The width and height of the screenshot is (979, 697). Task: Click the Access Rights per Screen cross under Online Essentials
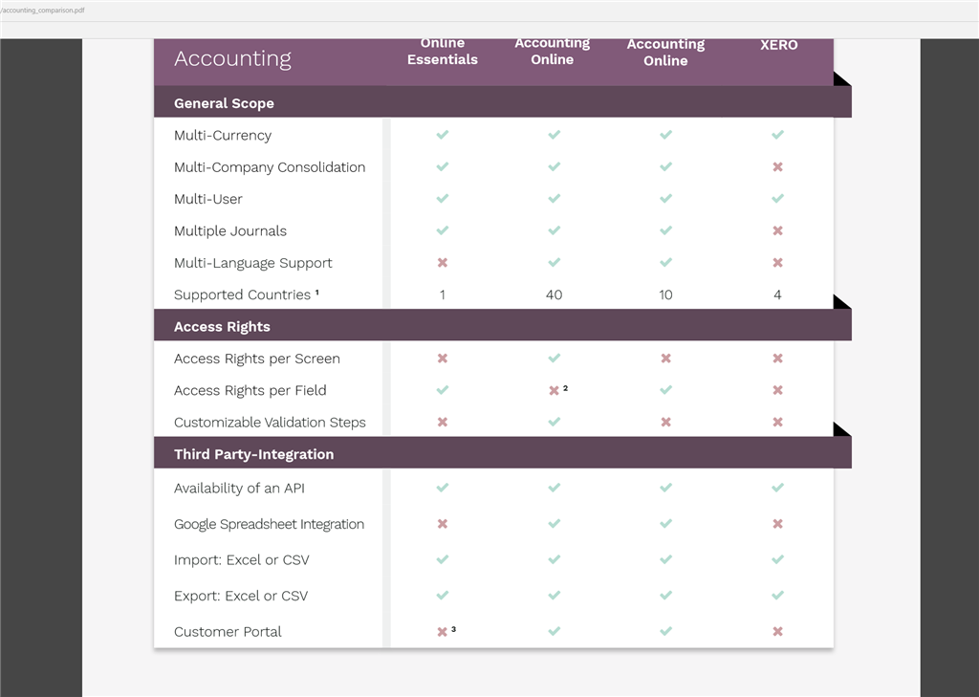coord(442,359)
